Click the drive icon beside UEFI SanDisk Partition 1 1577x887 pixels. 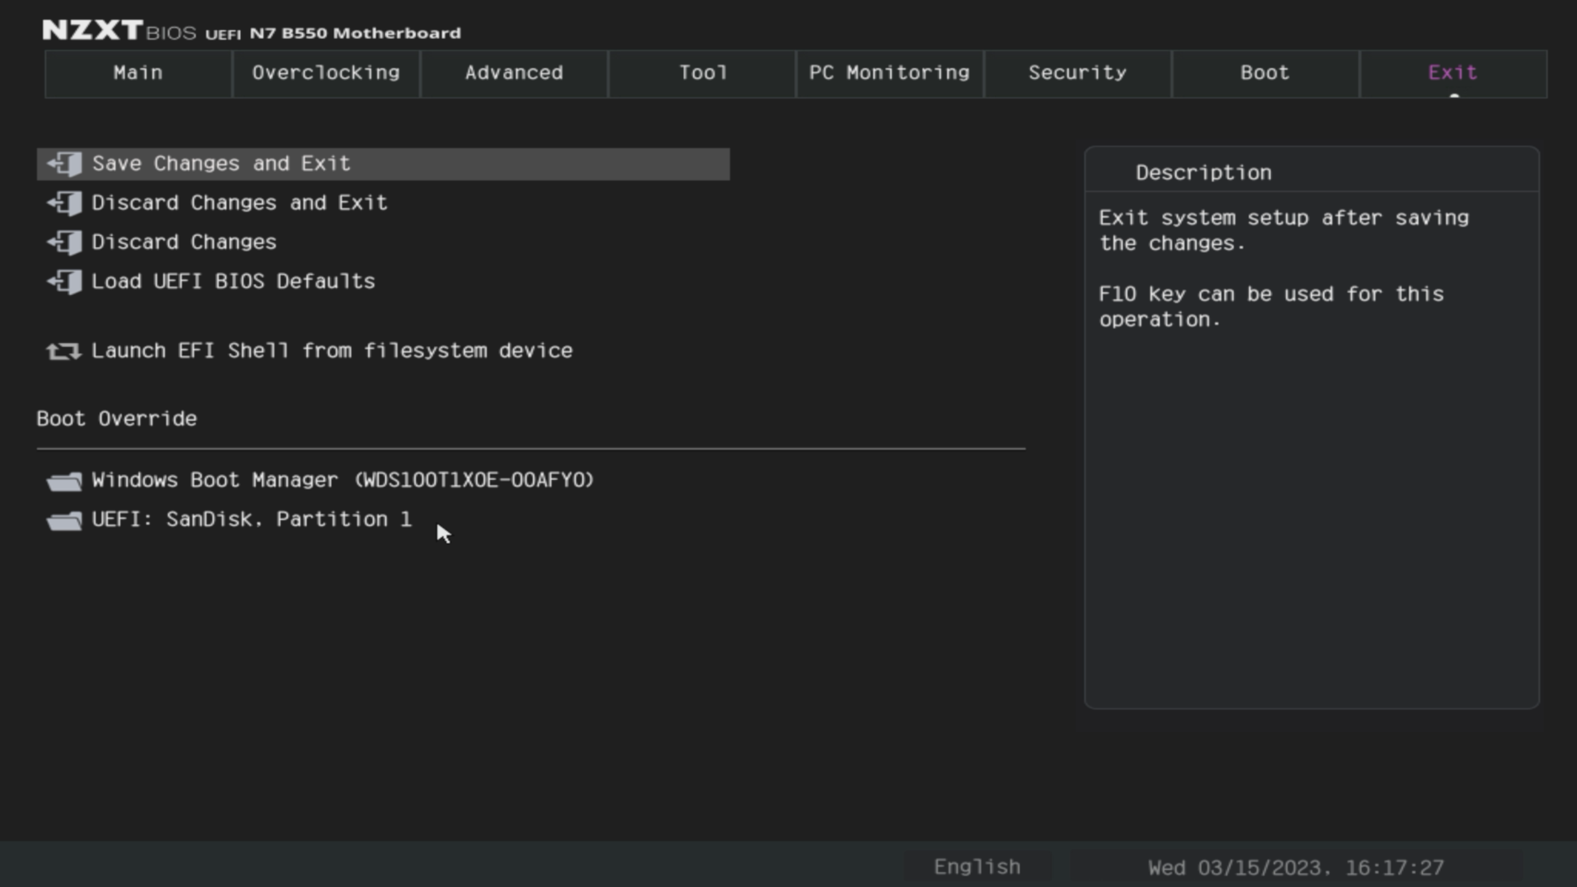tap(64, 520)
